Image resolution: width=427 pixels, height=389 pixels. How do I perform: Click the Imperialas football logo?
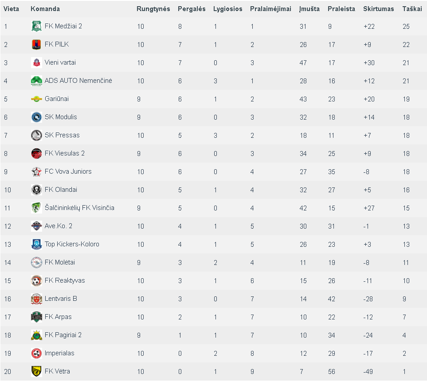36,354
